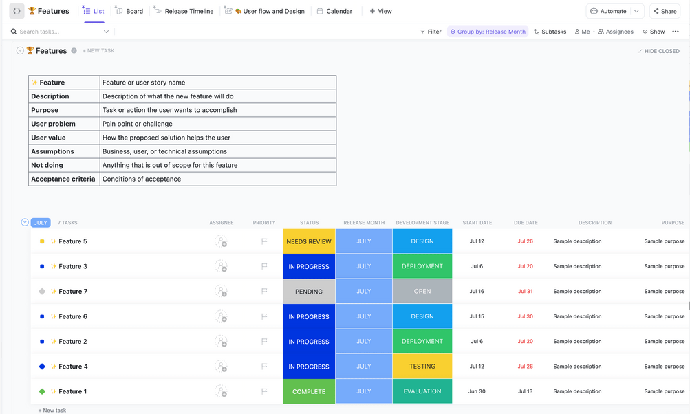Open the Assignees filter
This screenshot has height=414, width=690.
point(615,32)
